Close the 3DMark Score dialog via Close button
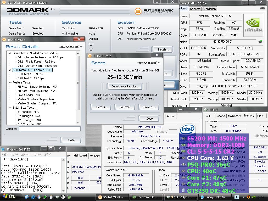Image resolution: width=268 pixels, height=201 pixels. point(149,119)
